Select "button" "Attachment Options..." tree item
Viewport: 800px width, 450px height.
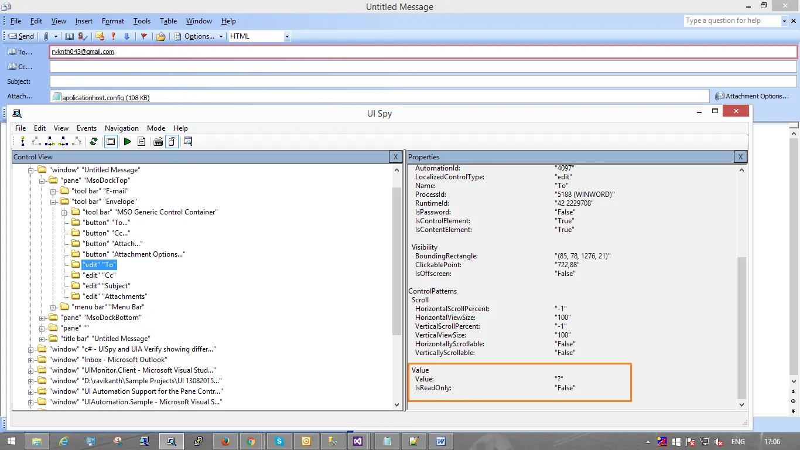[134, 254]
